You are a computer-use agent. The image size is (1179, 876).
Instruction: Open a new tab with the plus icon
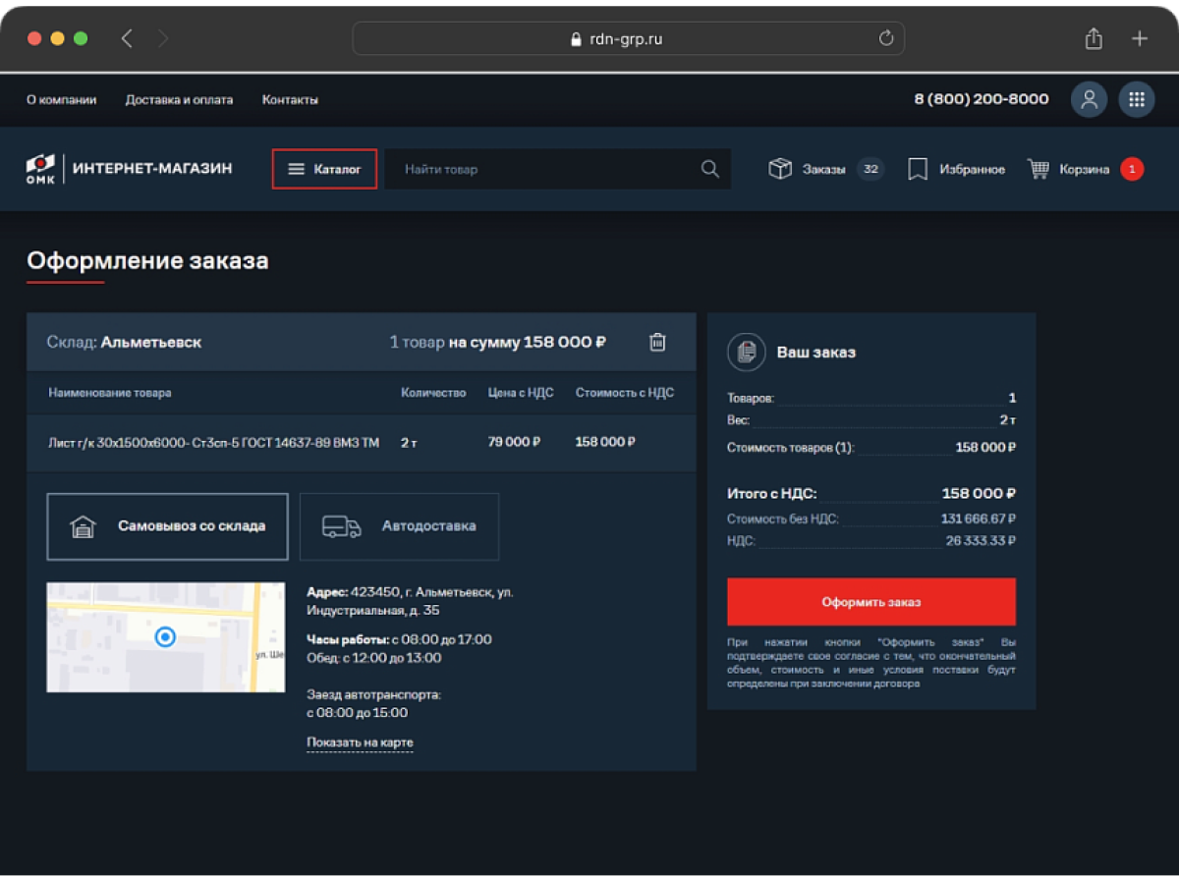click(1139, 38)
